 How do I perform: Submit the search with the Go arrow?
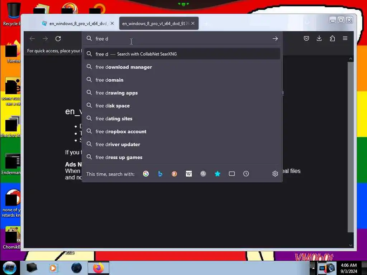pos(275,39)
